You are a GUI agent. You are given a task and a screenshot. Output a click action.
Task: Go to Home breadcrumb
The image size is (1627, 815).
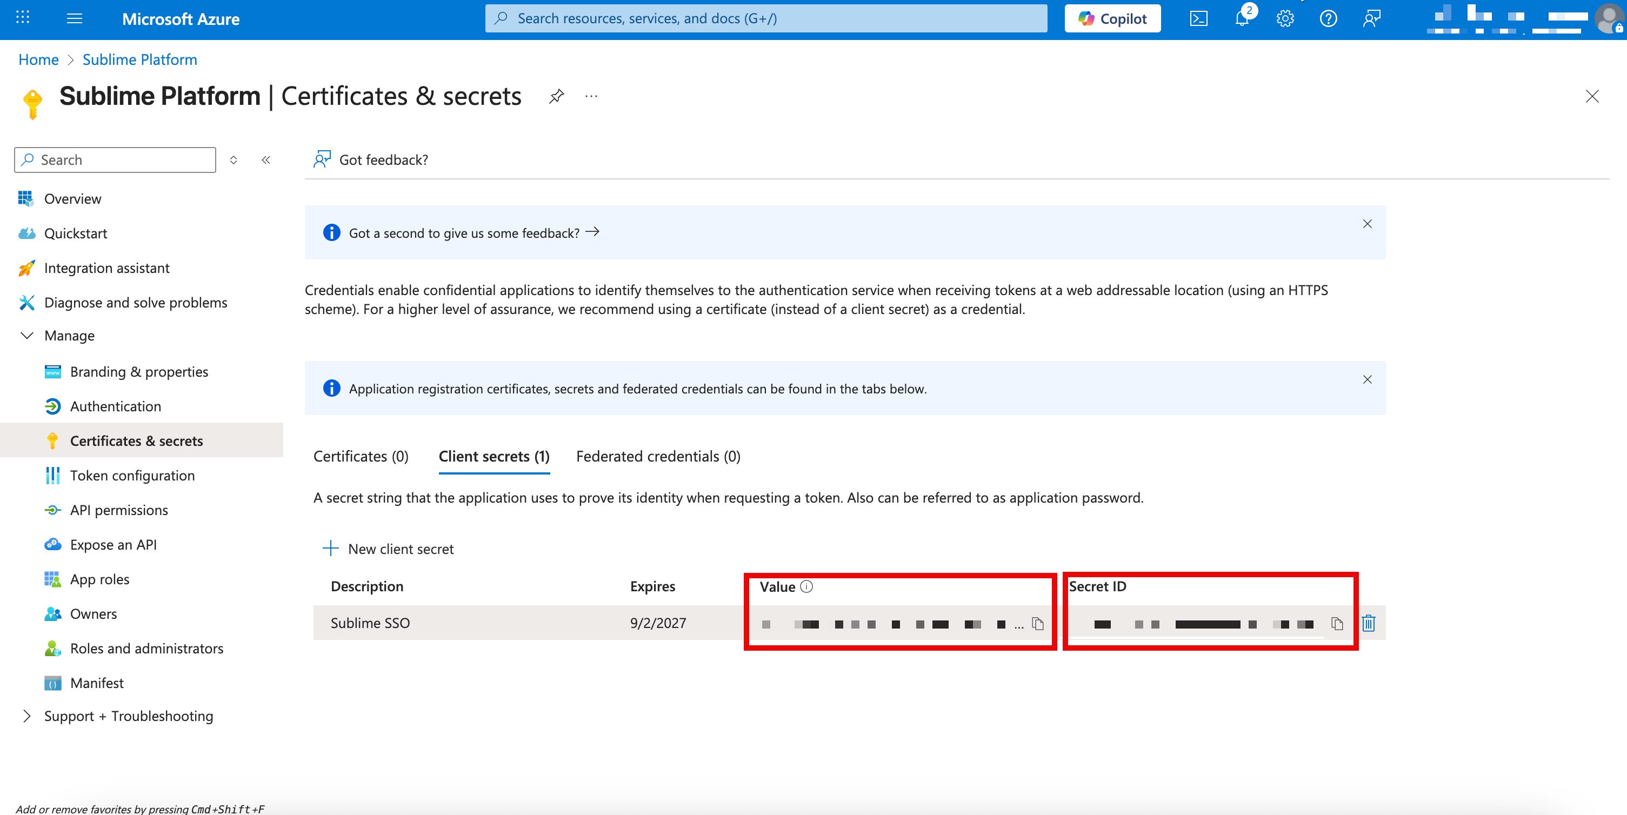[x=38, y=59]
